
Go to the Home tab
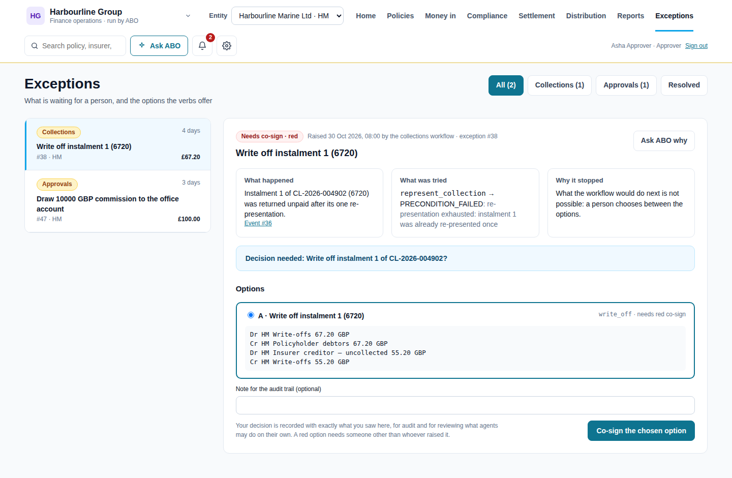point(366,16)
